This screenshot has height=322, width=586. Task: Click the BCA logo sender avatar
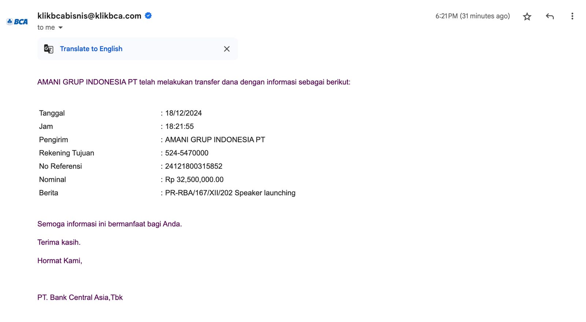17,22
